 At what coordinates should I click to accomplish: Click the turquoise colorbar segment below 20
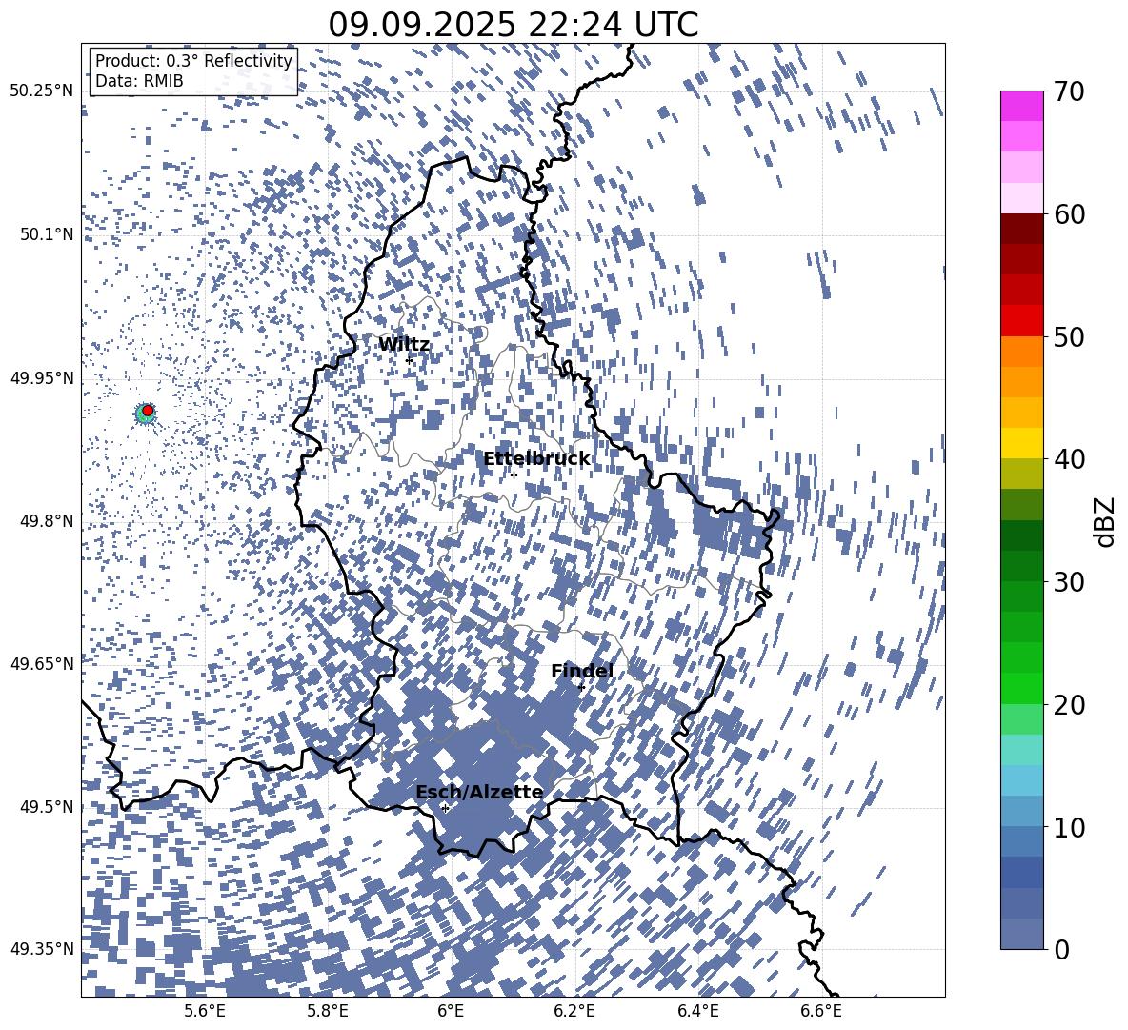pos(1022,750)
